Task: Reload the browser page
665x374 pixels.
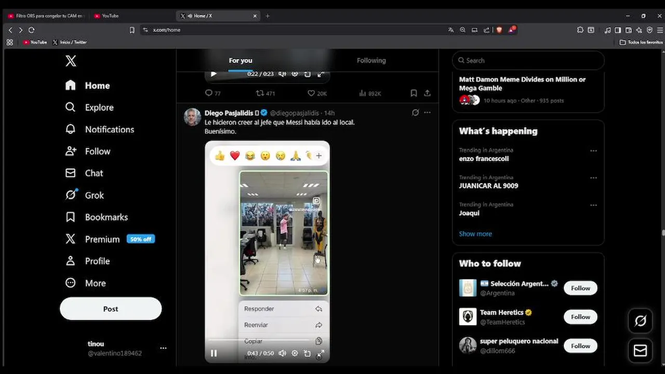Action: click(x=31, y=30)
